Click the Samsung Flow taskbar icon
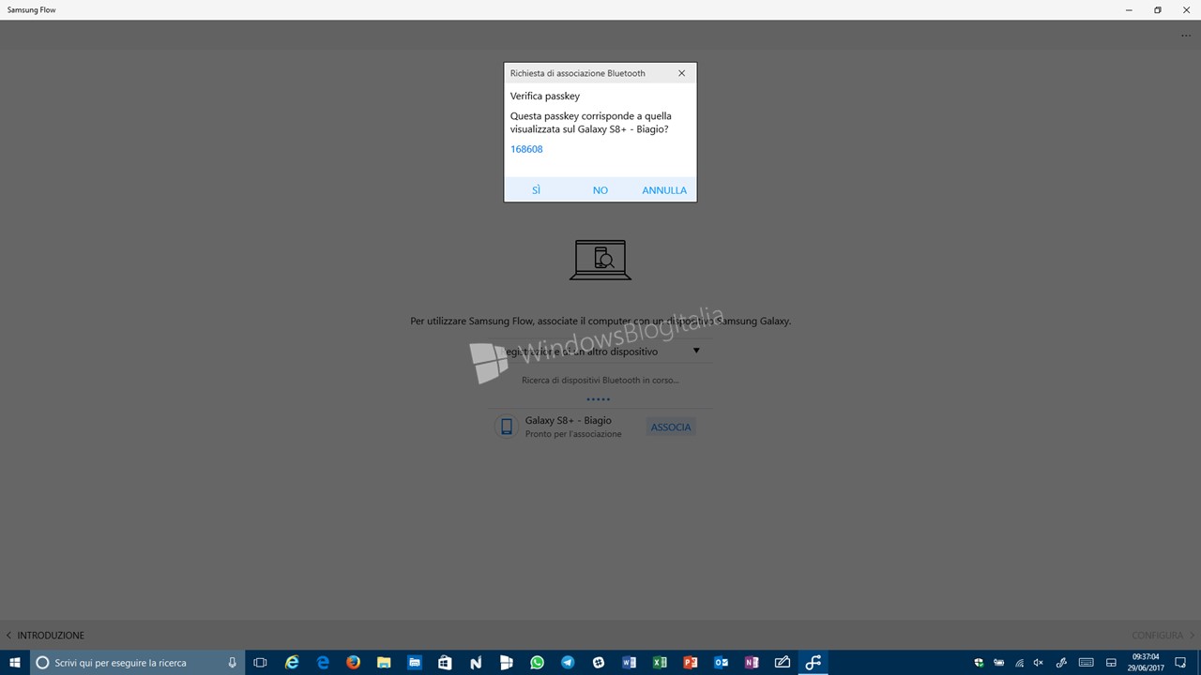This screenshot has width=1201, height=675. (813, 663)
